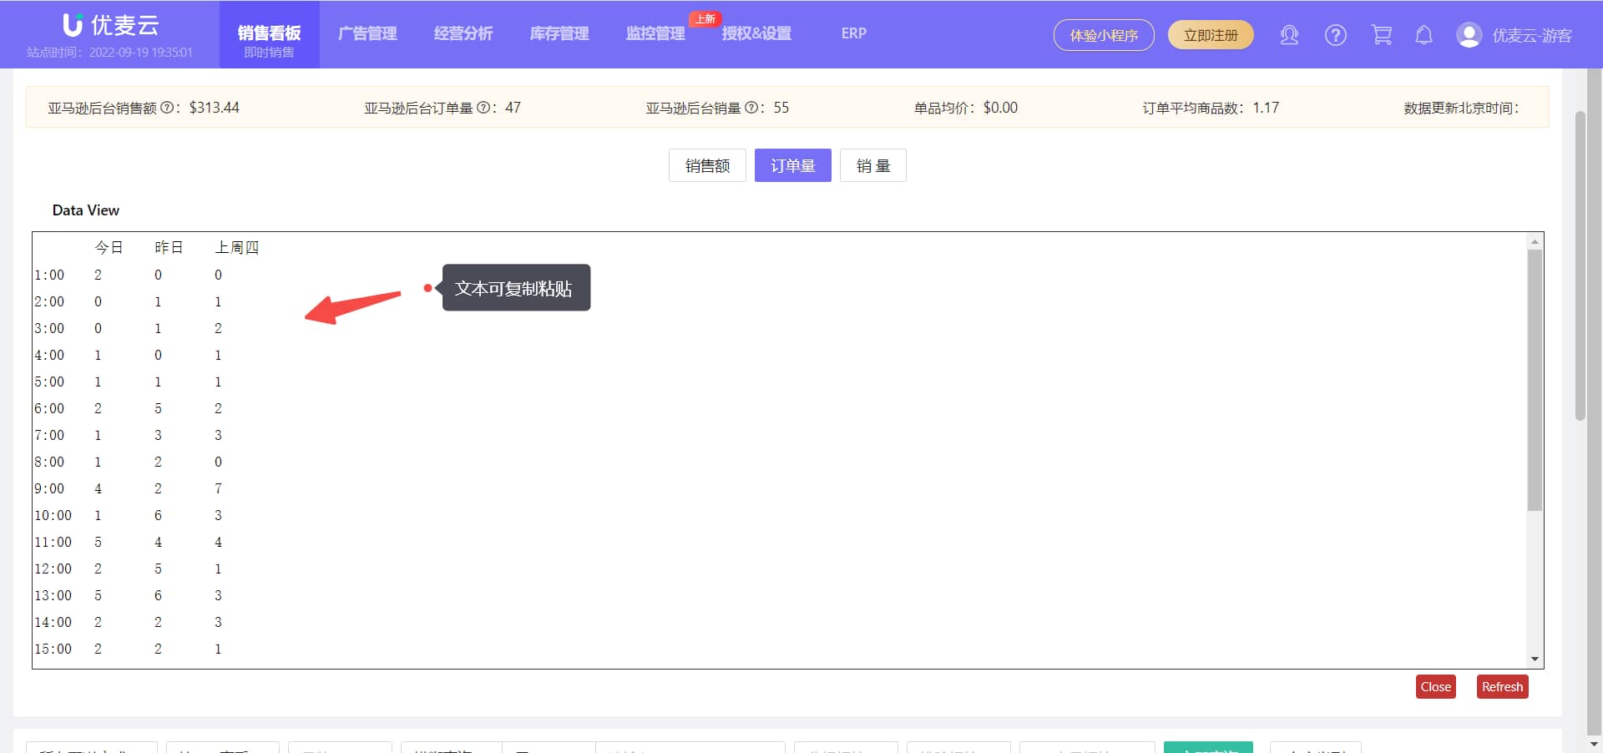The width and height of the screenshot is (1603, 753).
Task: Select the 订单量 metric toggle
Action: (x=792, y=165)
